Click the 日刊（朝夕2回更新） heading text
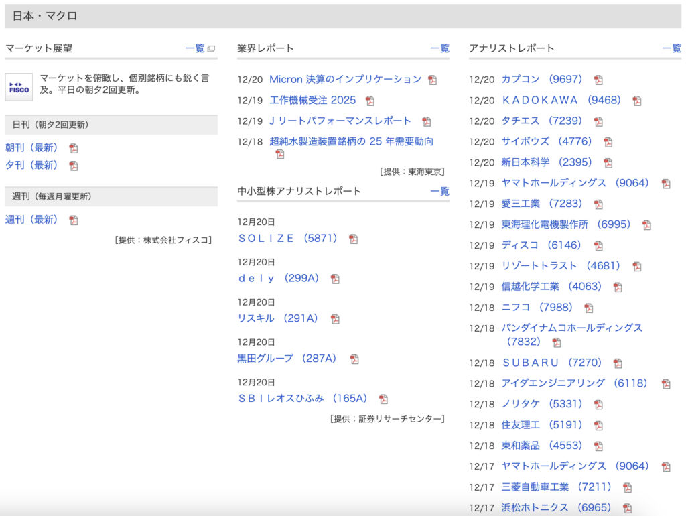Screen dimensions: 686x516 coord(50,125)
